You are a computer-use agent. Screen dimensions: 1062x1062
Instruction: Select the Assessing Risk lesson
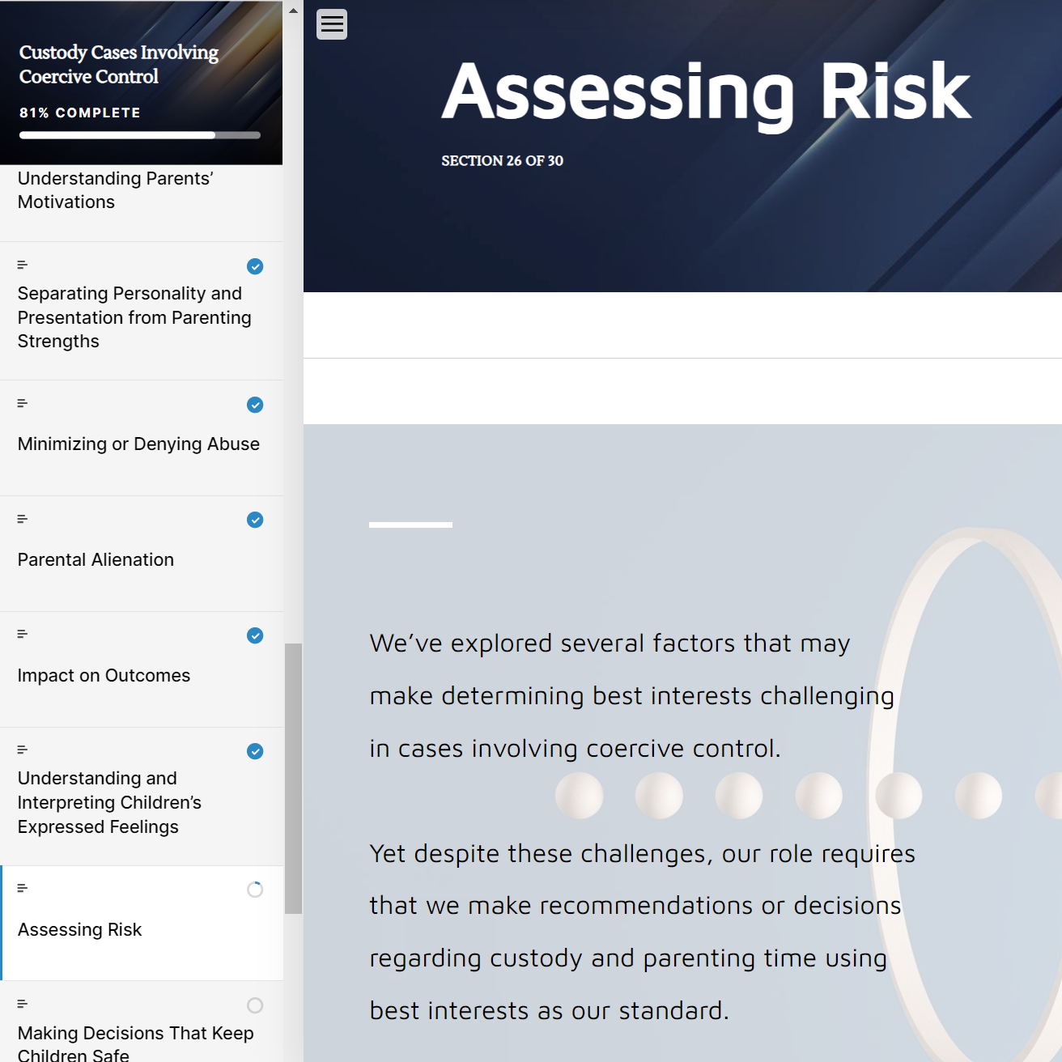point(80,929)
